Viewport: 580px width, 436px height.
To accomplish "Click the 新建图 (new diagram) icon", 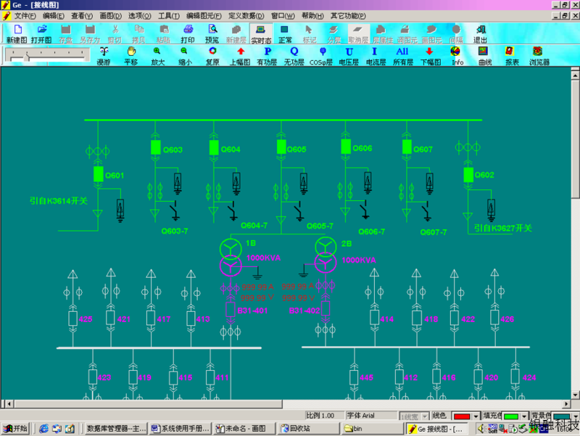I will [x=17, y=34].
